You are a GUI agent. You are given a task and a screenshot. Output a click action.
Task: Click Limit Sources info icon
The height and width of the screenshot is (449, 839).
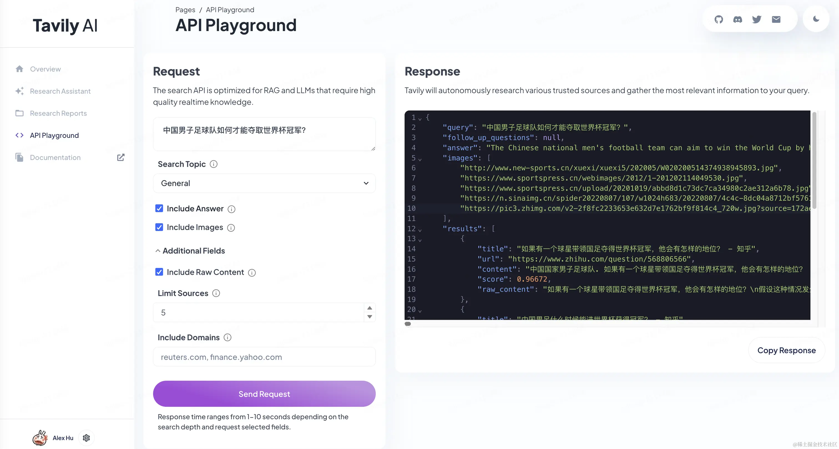[x=216, y=293]
